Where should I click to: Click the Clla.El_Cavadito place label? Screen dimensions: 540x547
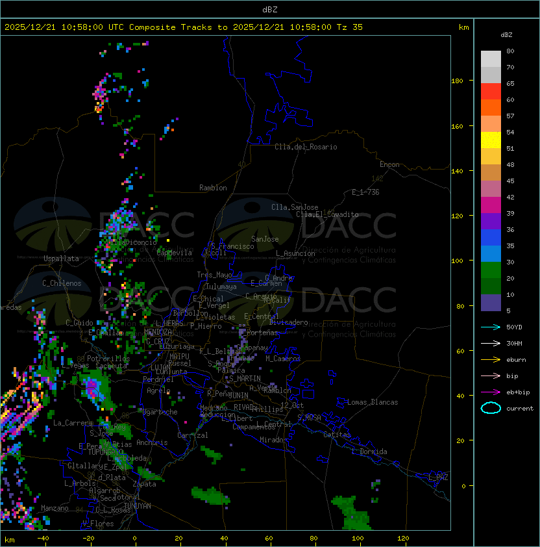327,214
